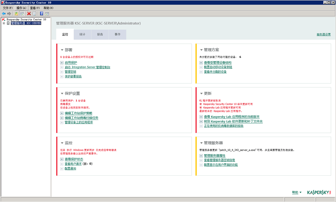The width and height of the screenshot is (336, 202).
Task: Click the Kaspersky icon at tree root
Action: [4, 20]
